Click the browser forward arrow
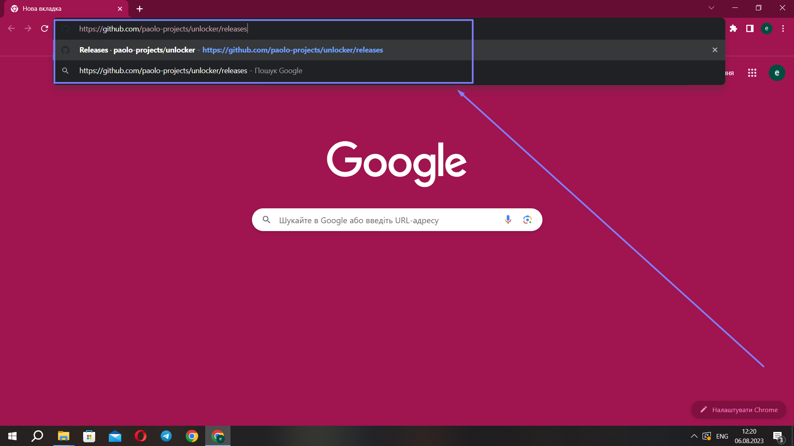 pos(28,29)
